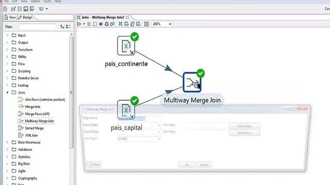
Task: Save the current transformation
Action: tap(26, 9)
